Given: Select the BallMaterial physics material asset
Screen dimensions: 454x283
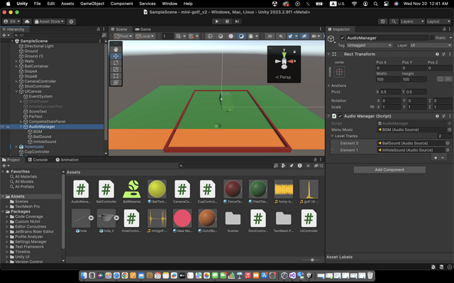Looking at the screenshot, I should (132, 192).
